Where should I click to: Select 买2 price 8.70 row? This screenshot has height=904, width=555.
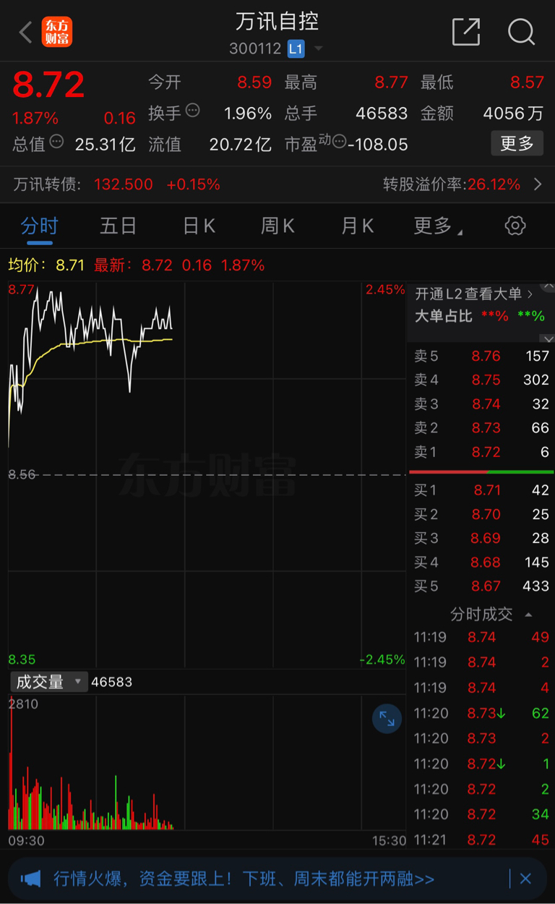[x=481, y=514]
